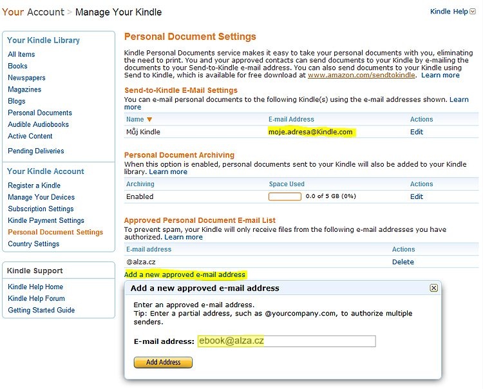Open the www.amazon.com/sendtokindle link
Screen dimensions: 483x389
coord(361,75)
